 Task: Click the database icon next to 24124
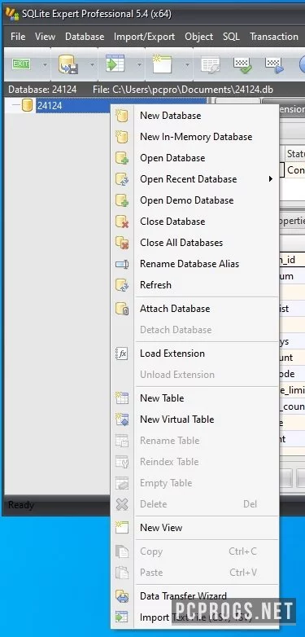27,106
